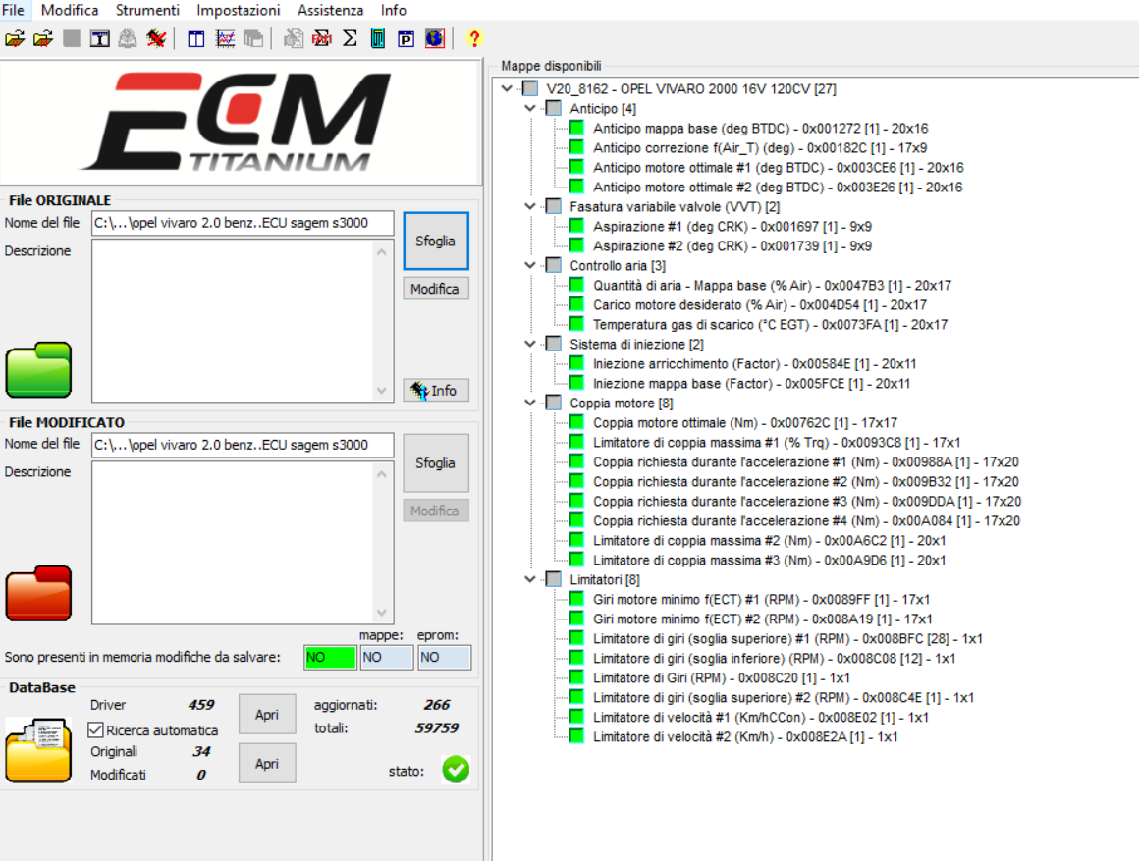Click the grayed stacked windows toolbar icon
This screenshot has height=861, width=1139.
click(252, 38)
